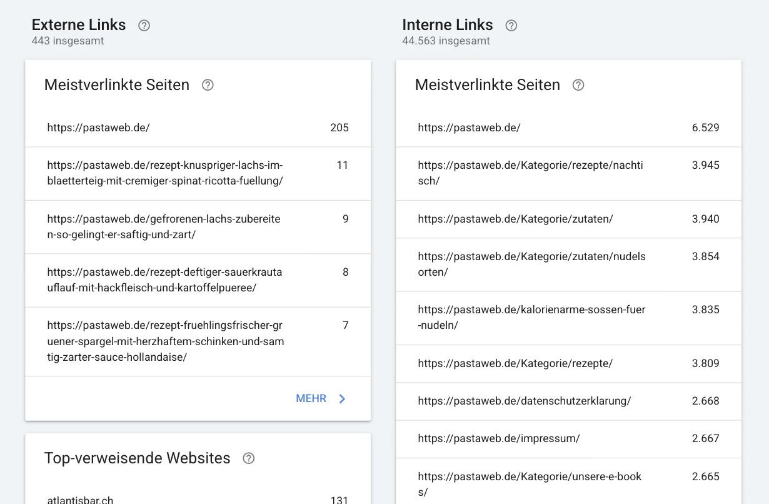This screenshot has width=769, height=504.
Task: Click the count 3.854 for nudelsorten
Action: click(706, 256)
